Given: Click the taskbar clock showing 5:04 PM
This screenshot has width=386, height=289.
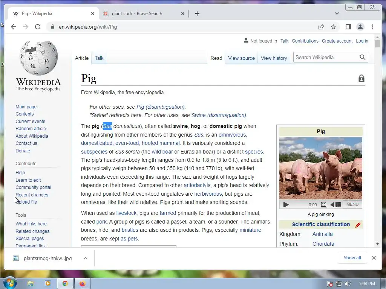Looking at the screenshot, I should pos(367,284).
